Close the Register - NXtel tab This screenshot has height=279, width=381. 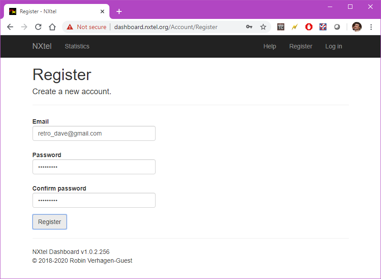click(102, 11)
